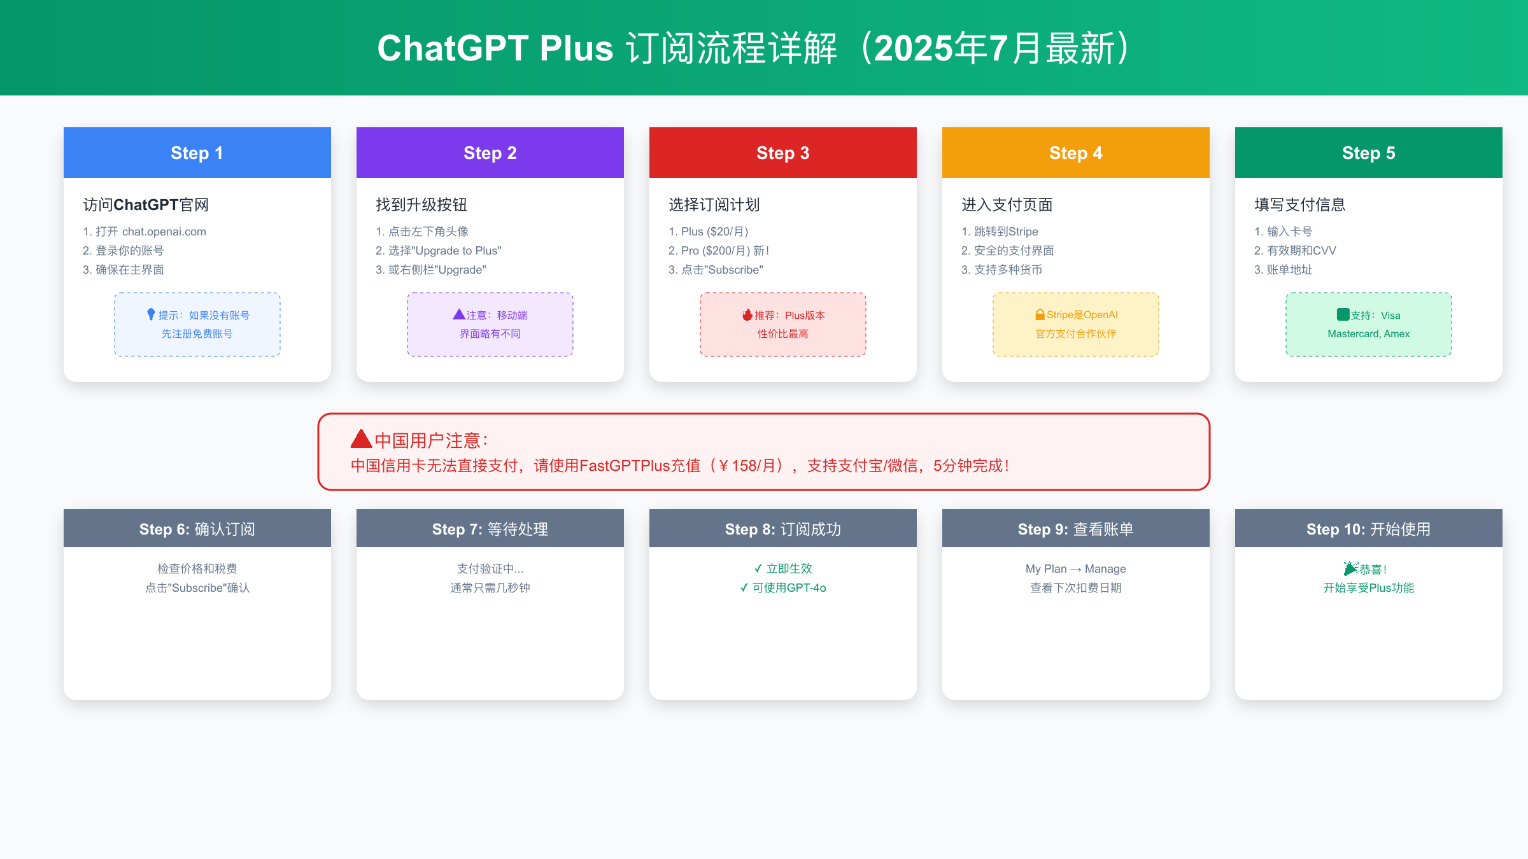Click the 输入卡号 line in Step 5
The height and width of the screenshot is (859, 1528).
coord(1284,232)
